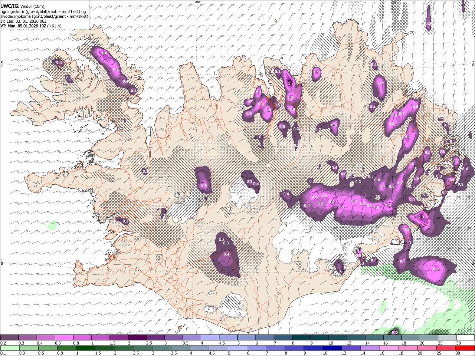Click the 'IT: Lau. 03. 01. 2026 06Z' line
The image size is (475, 356).
point(23,21)
